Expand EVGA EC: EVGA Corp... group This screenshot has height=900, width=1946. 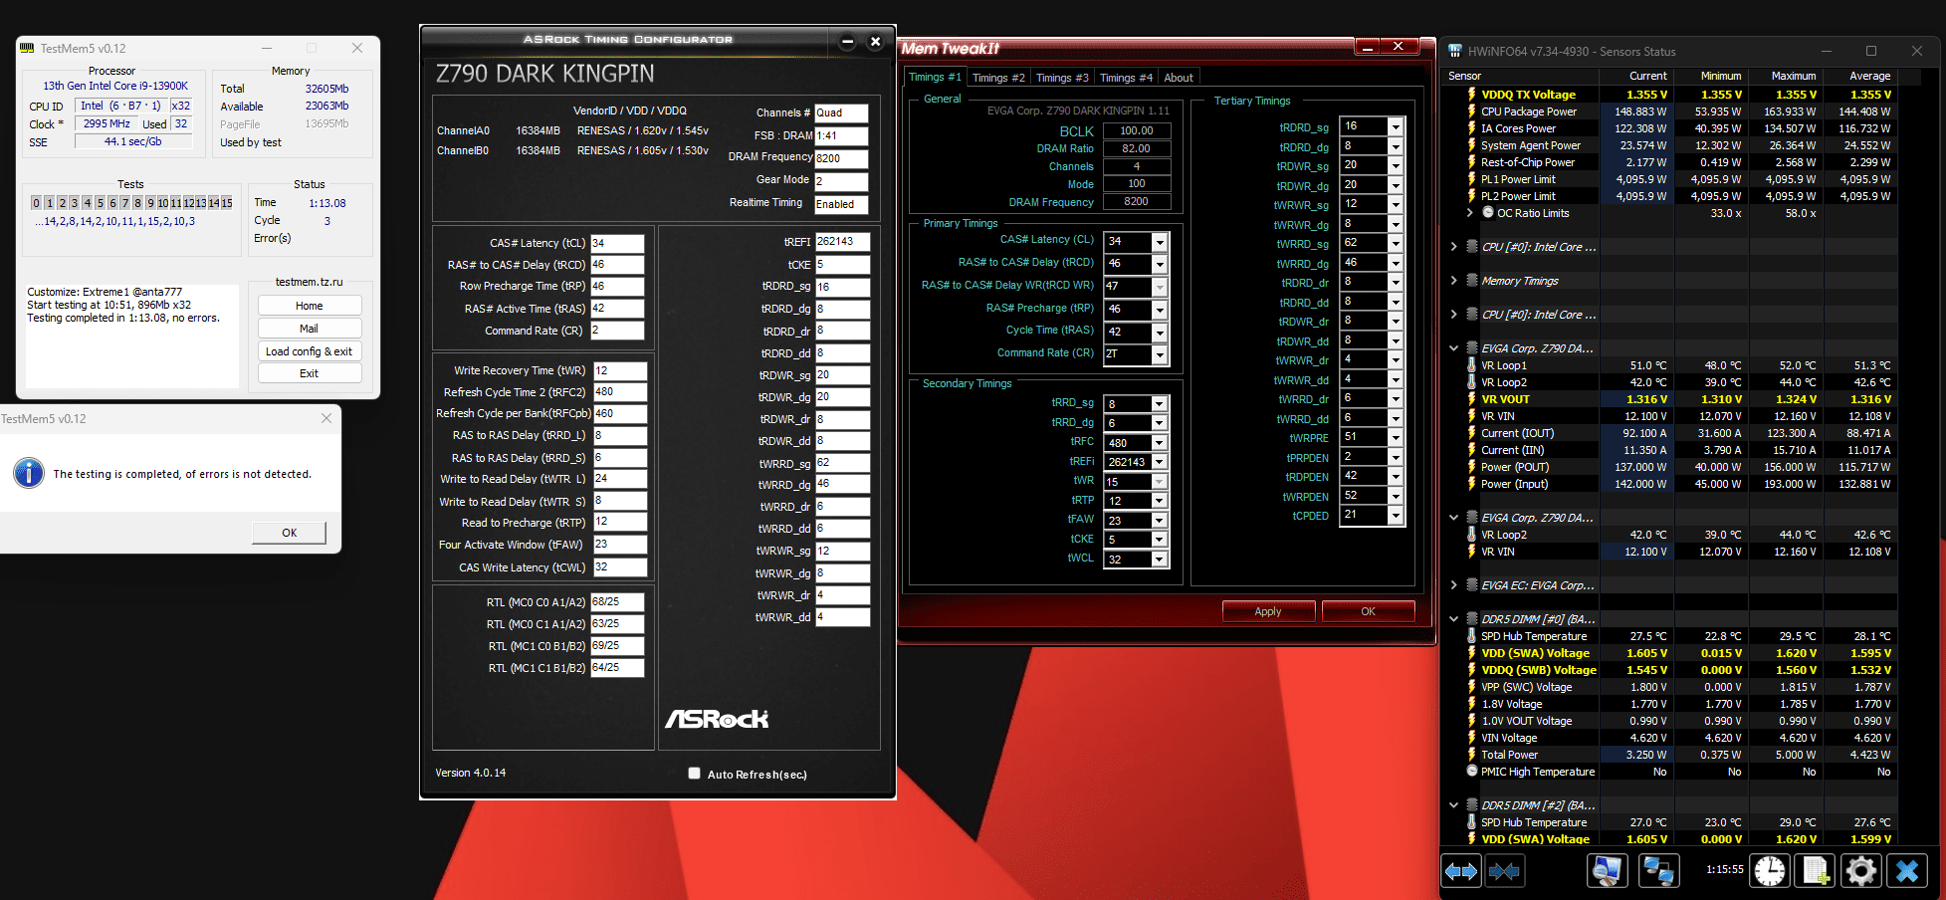(x=1453, y=585)
